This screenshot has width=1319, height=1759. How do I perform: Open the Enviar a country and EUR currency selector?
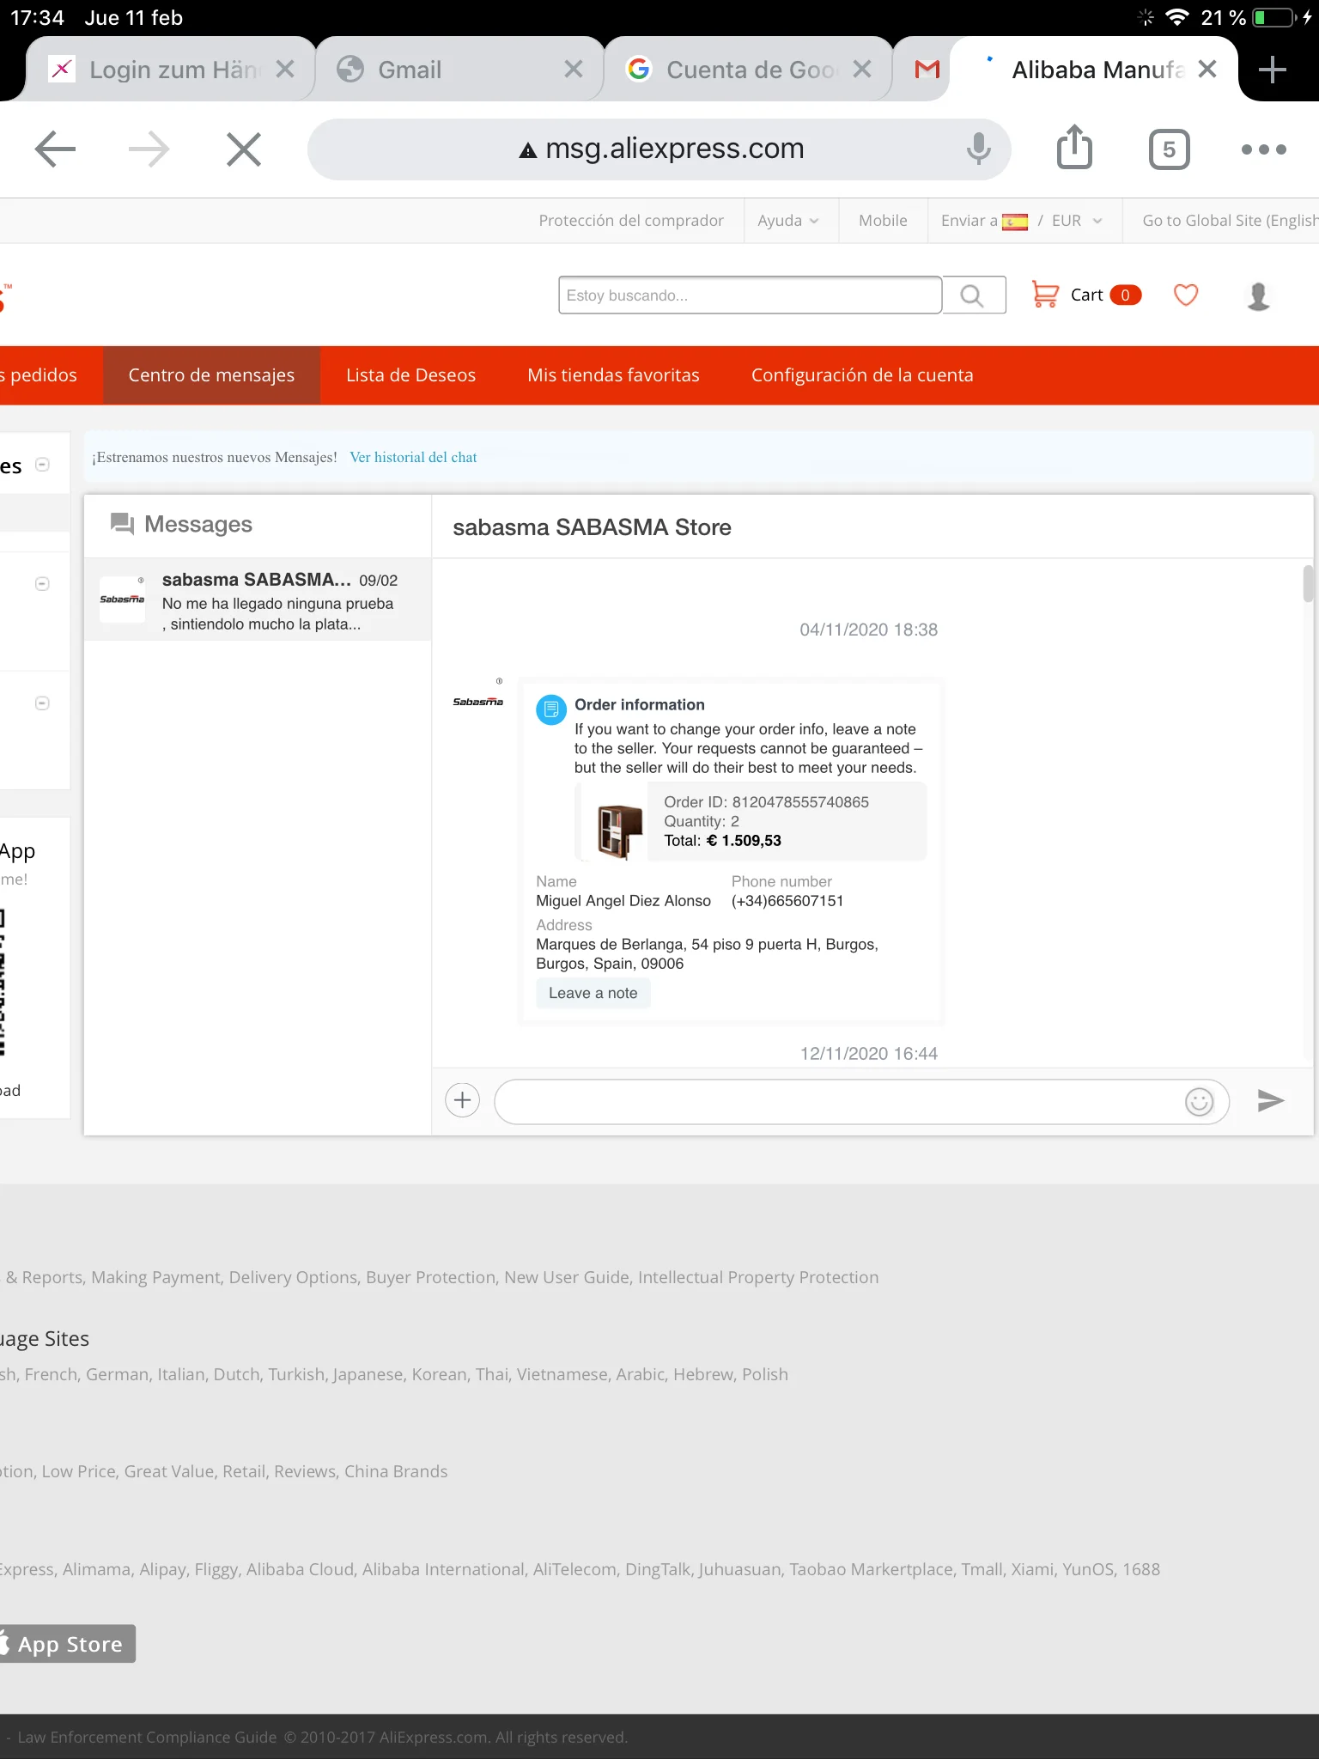(1021, 221)
